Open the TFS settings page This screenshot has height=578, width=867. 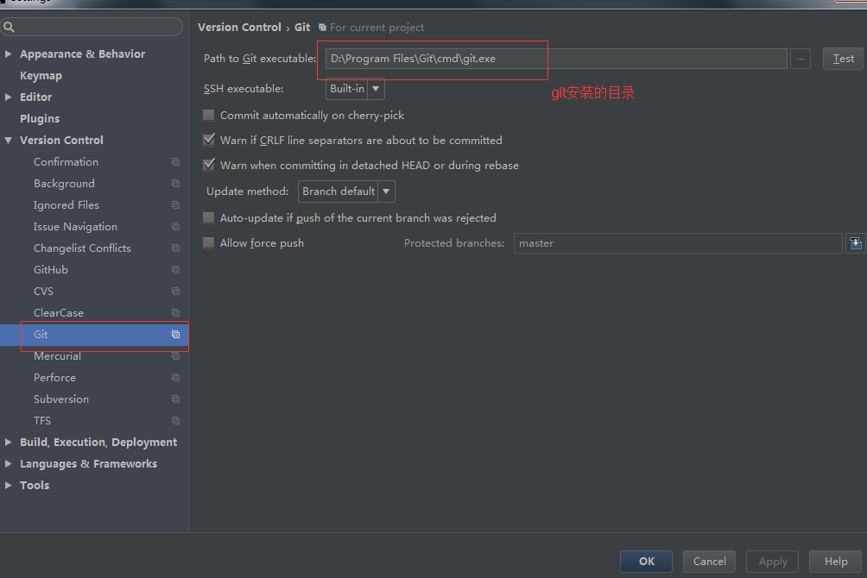coord(42,420)
